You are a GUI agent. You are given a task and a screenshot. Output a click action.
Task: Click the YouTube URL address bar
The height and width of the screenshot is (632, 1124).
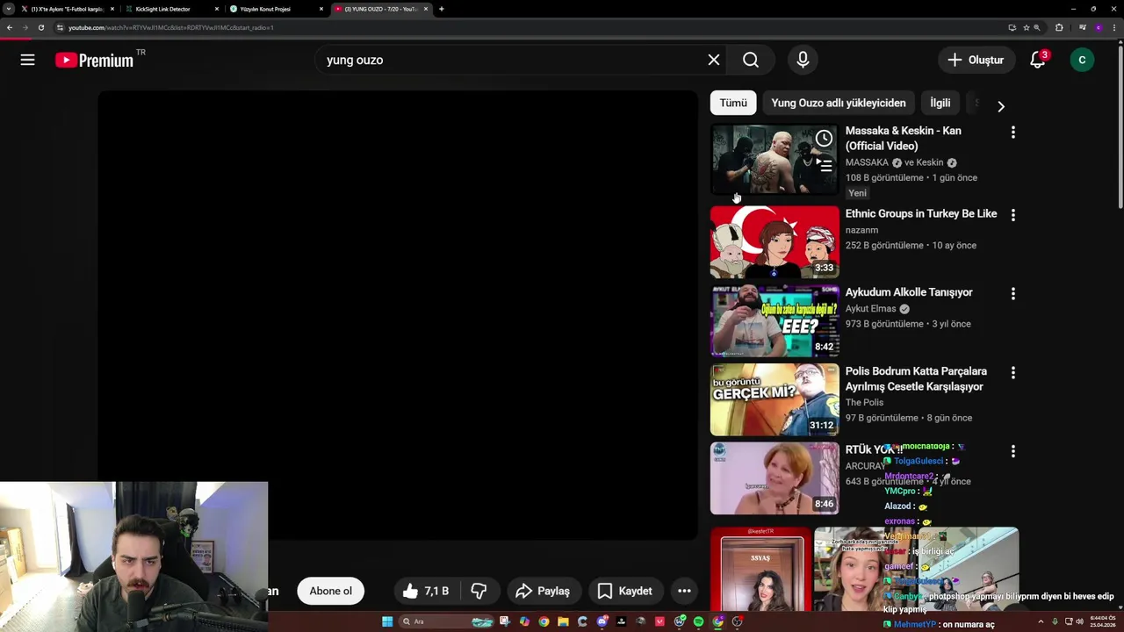pyautogui.click(x=527, y=27)
